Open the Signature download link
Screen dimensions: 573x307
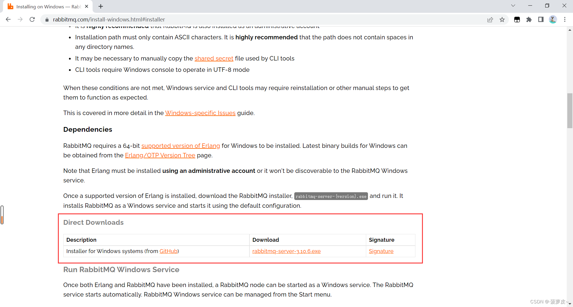tap(381, 251)
